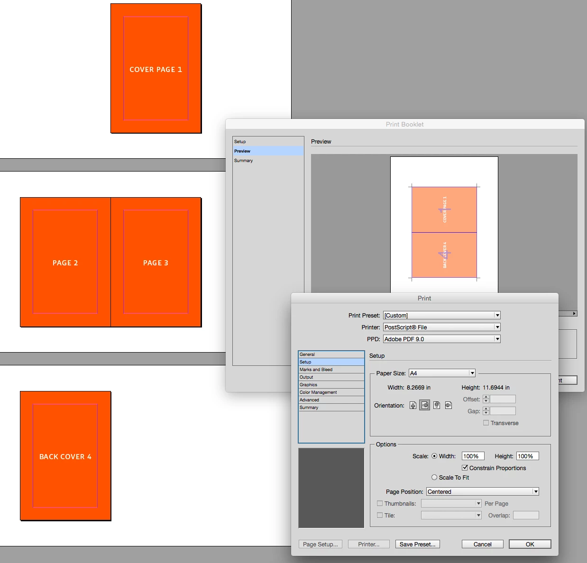Click the Offset input field

[x=503, y=399]
